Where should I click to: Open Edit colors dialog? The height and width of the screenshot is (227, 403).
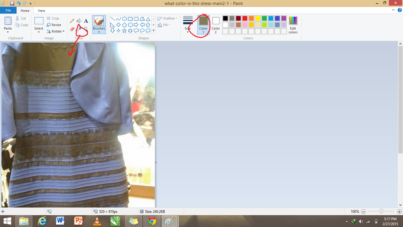click(293, 25)
